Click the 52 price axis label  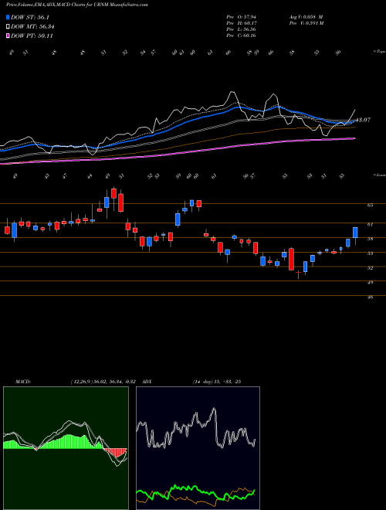(x=370, y=267)
